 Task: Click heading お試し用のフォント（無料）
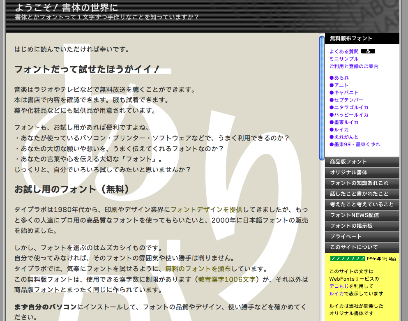coord(72,189)
